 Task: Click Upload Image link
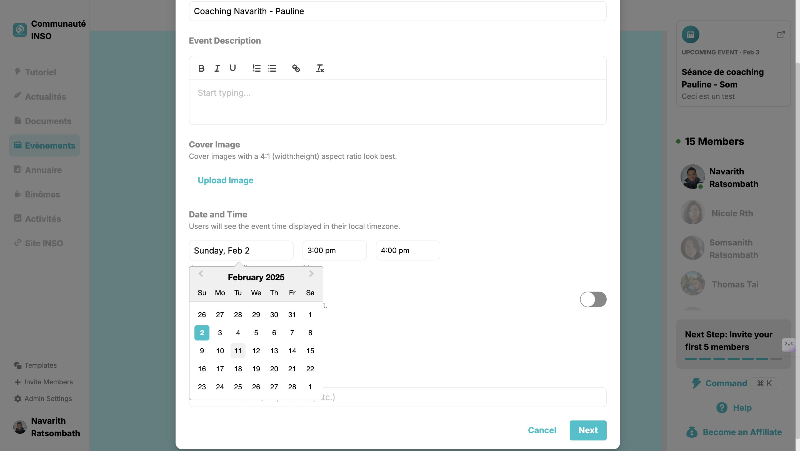point(226,180)
